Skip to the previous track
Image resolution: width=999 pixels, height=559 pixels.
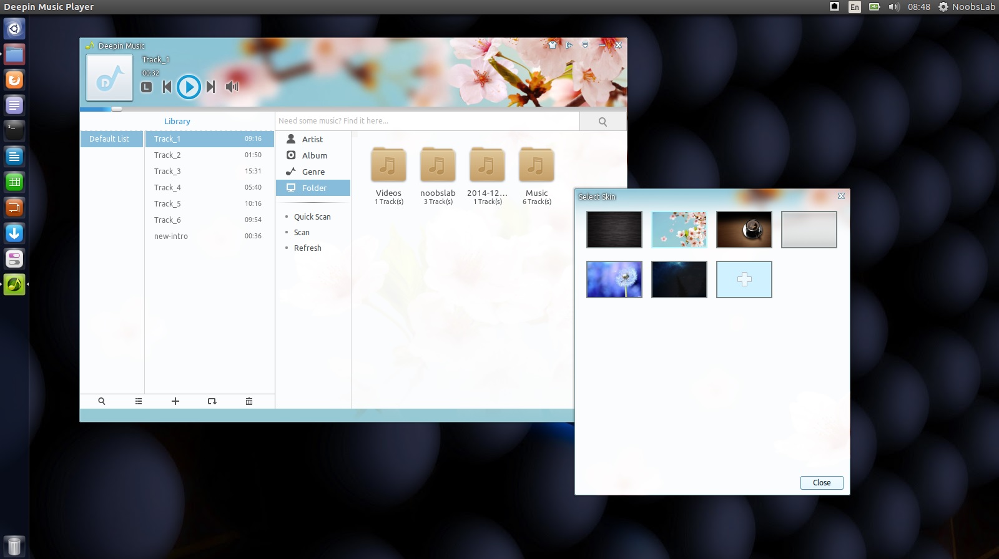[x=167, y=87]
